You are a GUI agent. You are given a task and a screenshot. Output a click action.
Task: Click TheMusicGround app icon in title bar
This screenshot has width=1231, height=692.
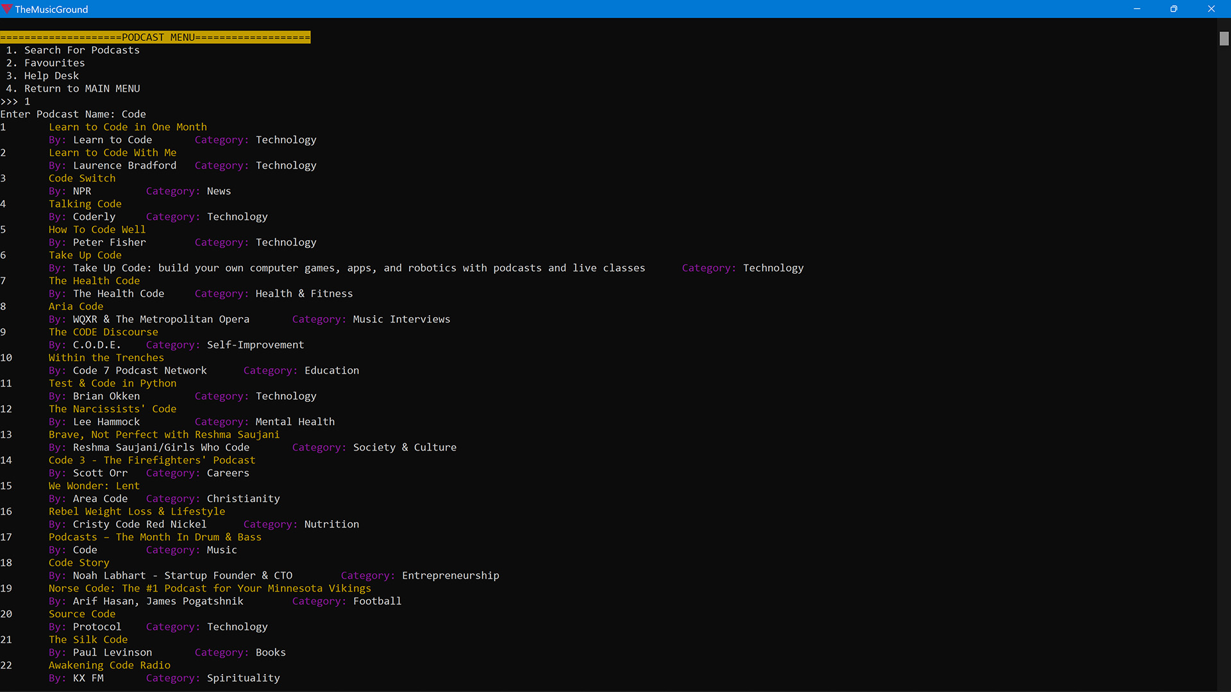[7, 9]
